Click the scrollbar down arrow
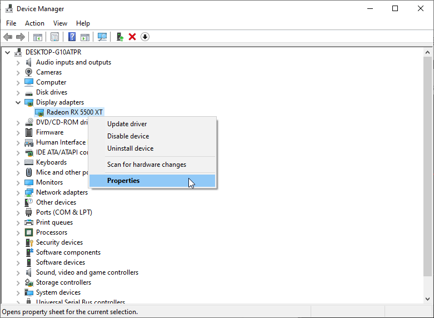The height and width of the screenshot is (318, 434). coord(427,299)
